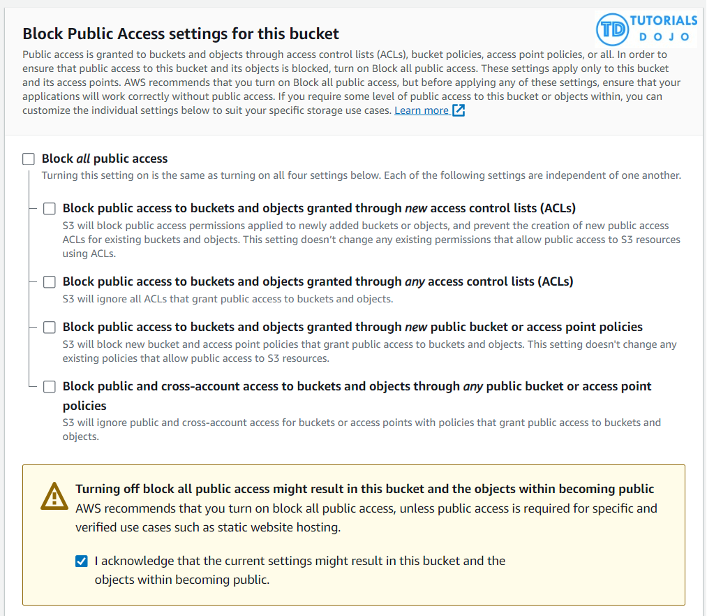This screenshot has width=707, height=616.
Task: Tick the box blocking public and cross-account access
Action: (50, 386)
